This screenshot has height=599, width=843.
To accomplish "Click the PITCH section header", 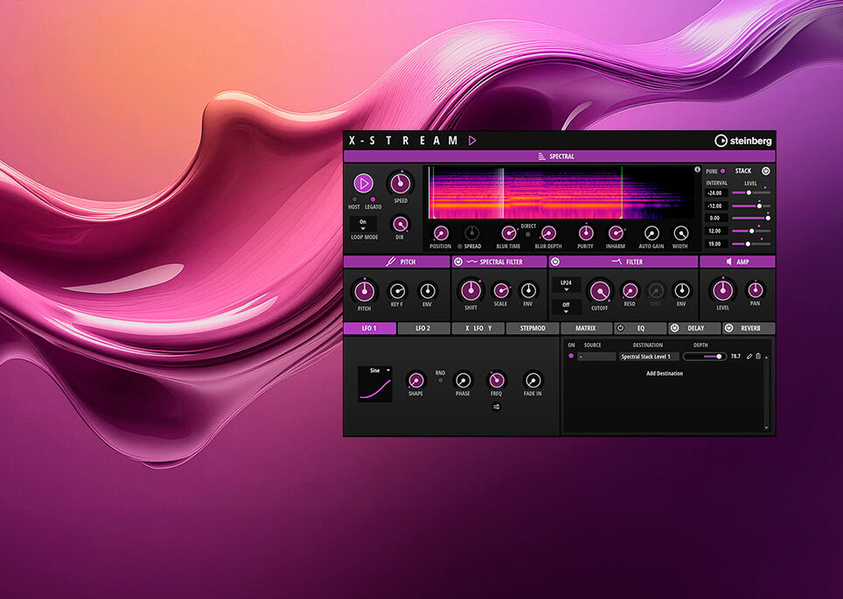I will coord(397,261).
